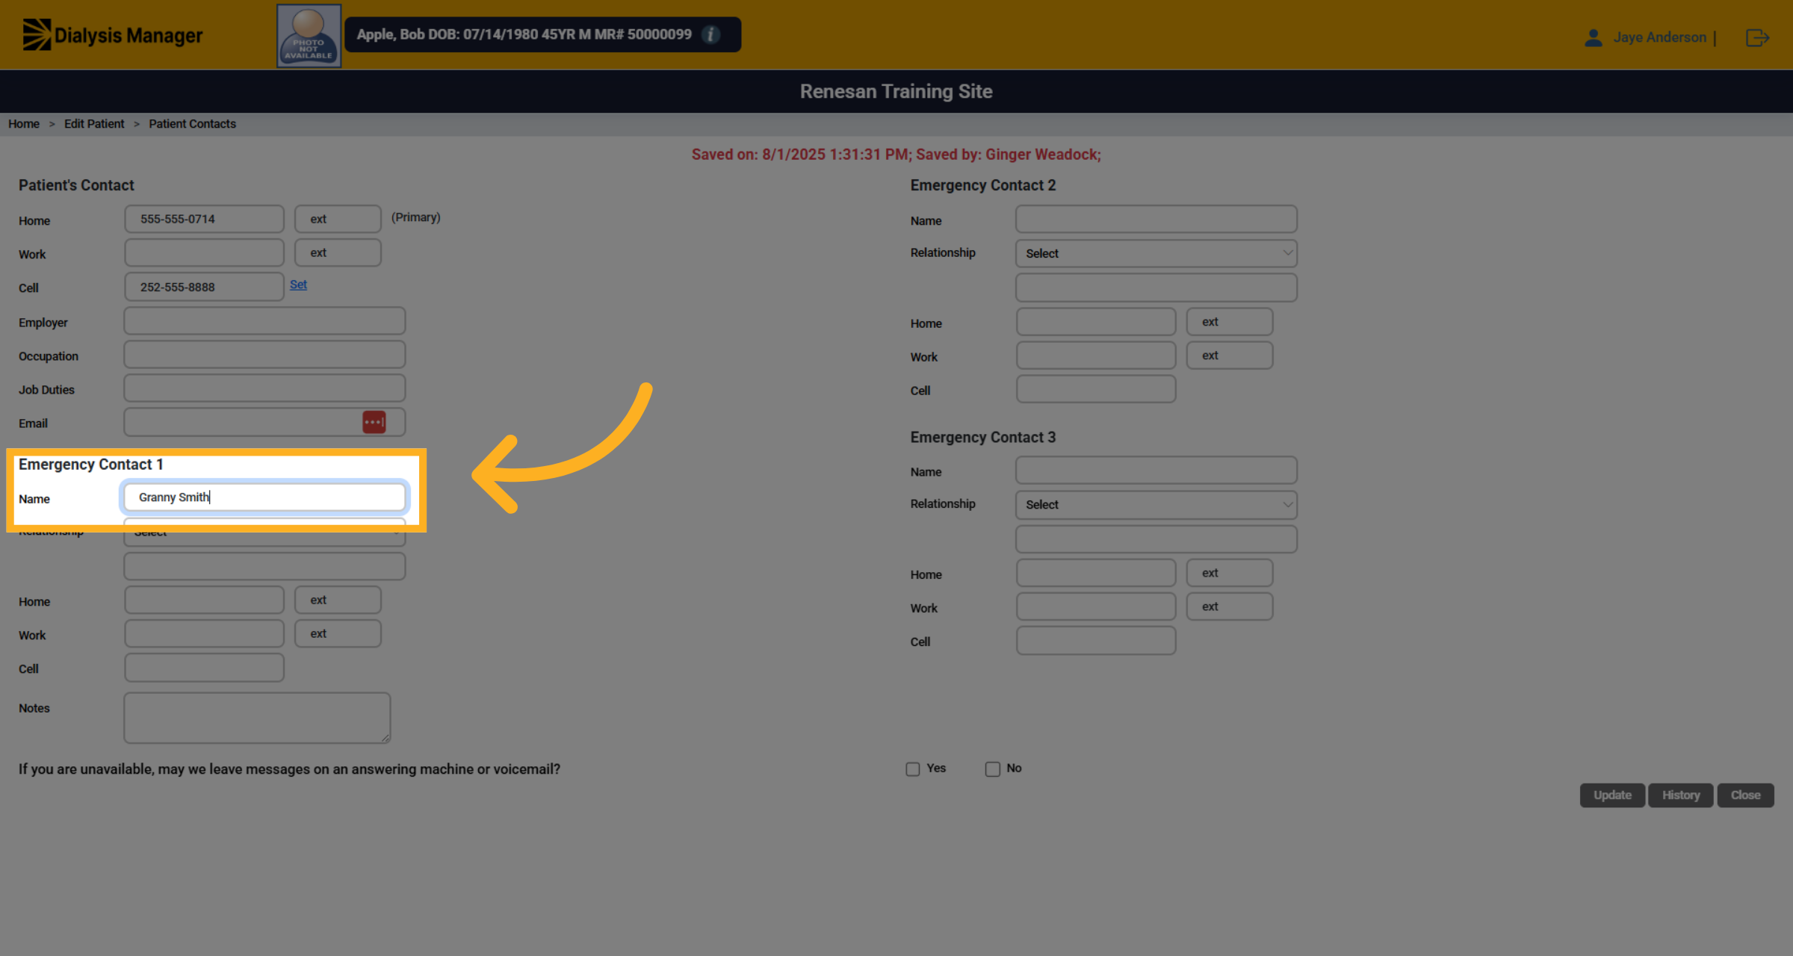
Task: Click Emergency Contact 1 Work ext field
Action: pyautogui.click(x=338, y=633)
